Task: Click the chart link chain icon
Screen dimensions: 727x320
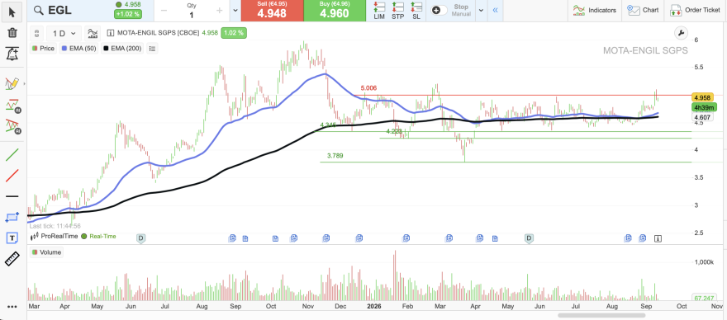Action: pyautogui.click(x=37, y=33)
